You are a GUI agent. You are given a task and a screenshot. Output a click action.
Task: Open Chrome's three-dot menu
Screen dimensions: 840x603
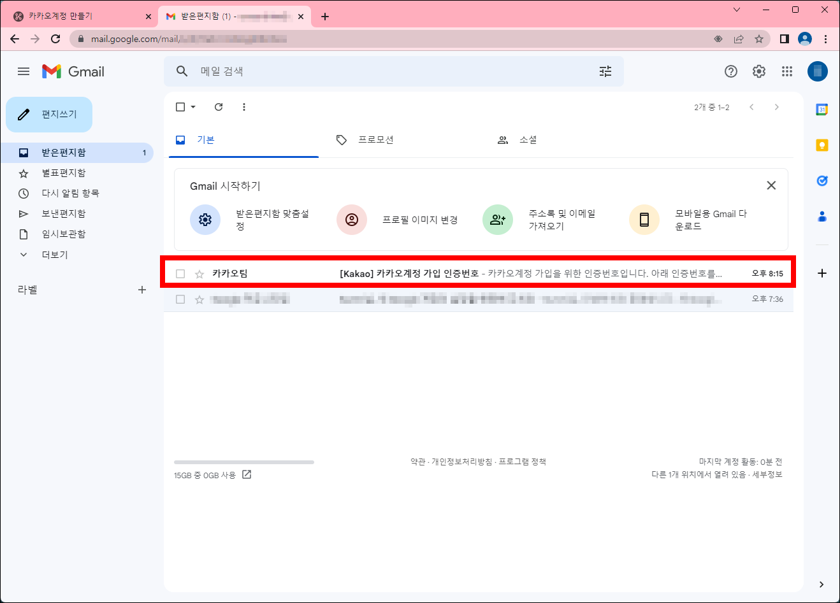click(825, 39)
